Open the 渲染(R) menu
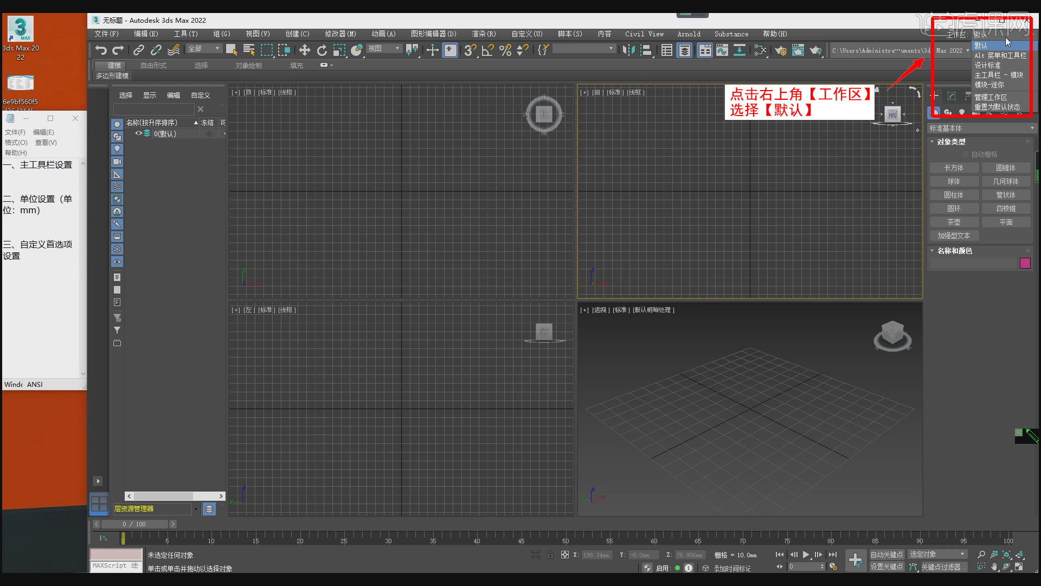1041x586 pixels. [483, 34]
